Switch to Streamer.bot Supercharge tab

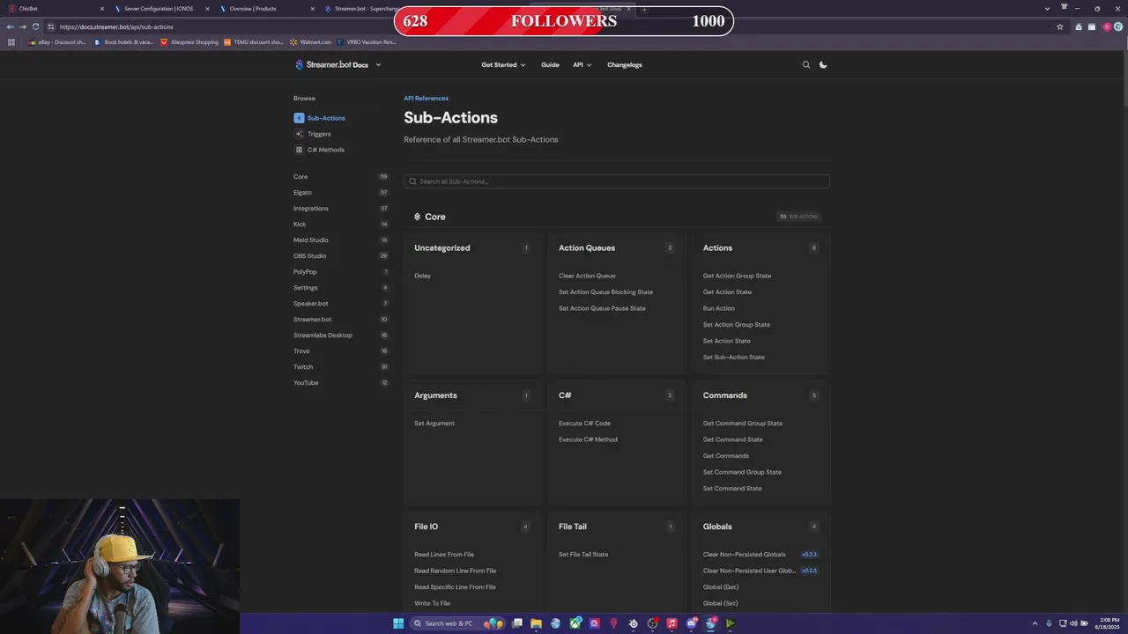click(361, 9)
